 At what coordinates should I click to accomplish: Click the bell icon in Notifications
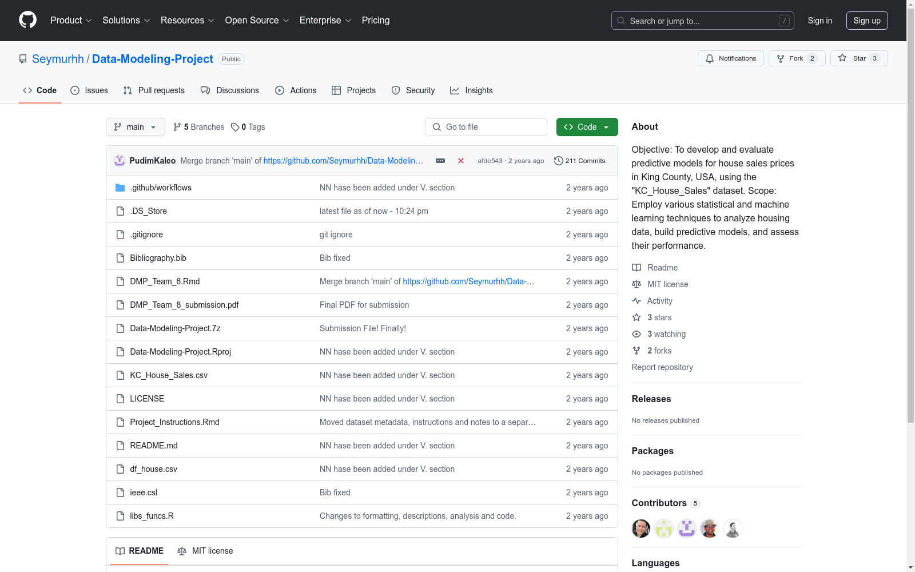click(710, 58)
